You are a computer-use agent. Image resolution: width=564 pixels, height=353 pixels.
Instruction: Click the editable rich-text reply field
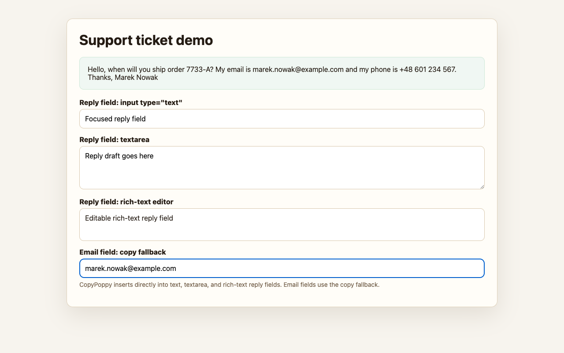[282, 225]
